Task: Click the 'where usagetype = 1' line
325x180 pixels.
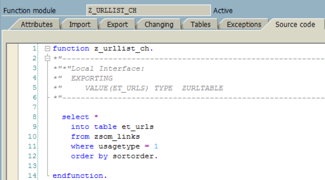Action: pos(115,146)
